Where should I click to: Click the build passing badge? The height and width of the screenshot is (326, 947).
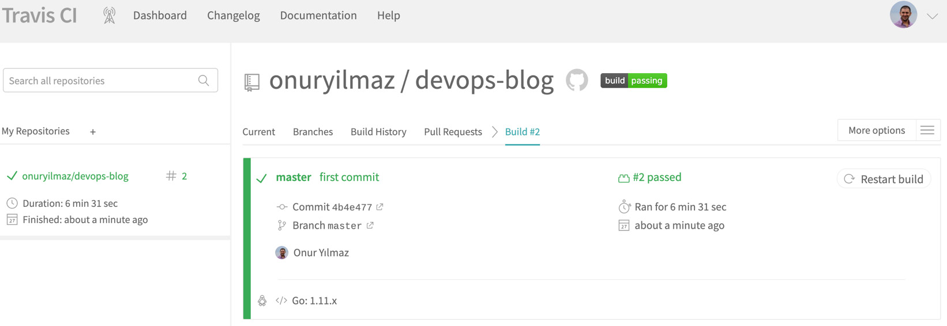click(634, 81)
